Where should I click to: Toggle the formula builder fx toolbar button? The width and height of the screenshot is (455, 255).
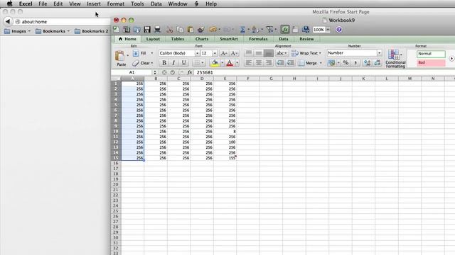[284, 30]
